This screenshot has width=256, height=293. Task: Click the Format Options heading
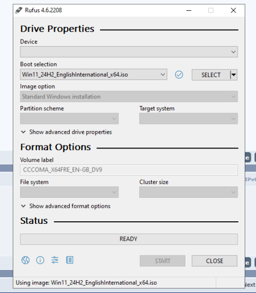(x=56, y=147)
